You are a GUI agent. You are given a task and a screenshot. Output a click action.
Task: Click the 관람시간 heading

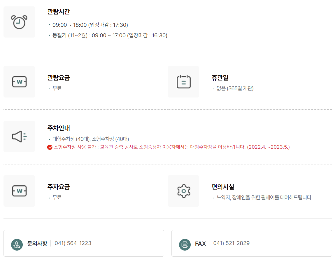58,11
